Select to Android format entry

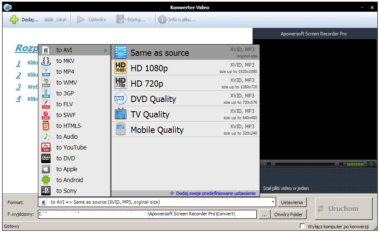click(74, 180)
